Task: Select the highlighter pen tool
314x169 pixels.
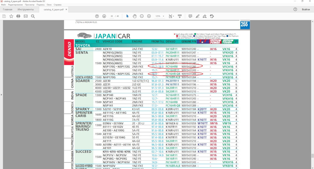Action: pyautogui.click(x=198, y=16)
